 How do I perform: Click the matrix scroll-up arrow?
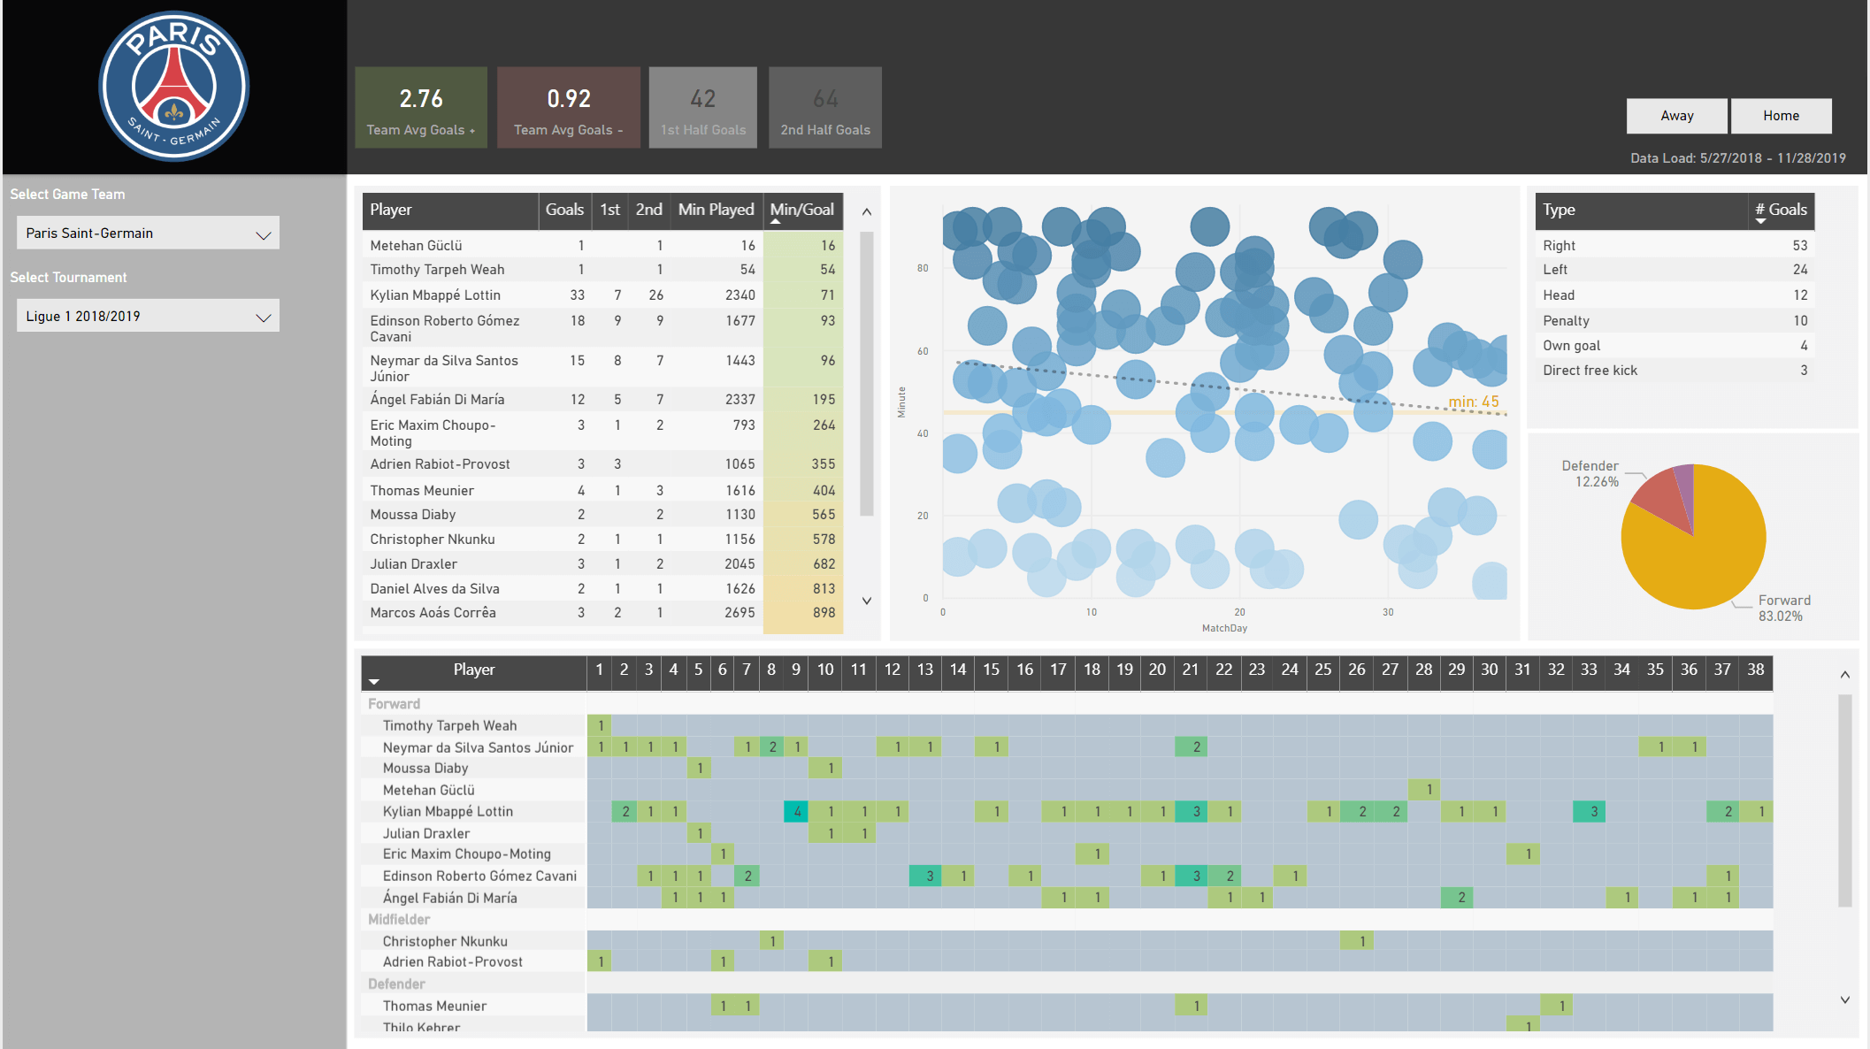point(1845,675)
